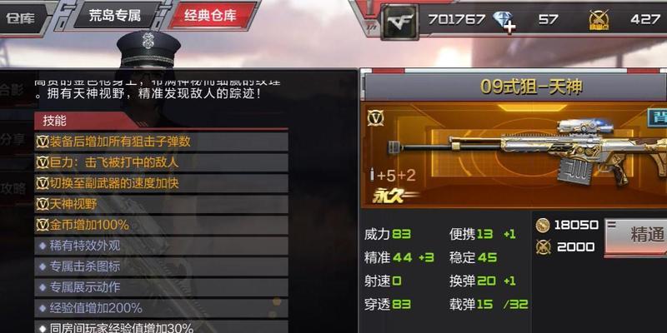The width and height of the screenshot is (667, 333).
Task: Open the 荒岛专属 tab
Action: (x=114, y=15)
